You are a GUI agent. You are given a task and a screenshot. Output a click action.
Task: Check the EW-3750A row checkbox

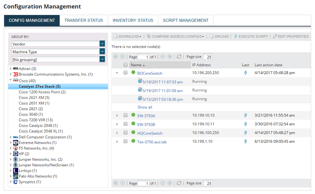[x=126, y=115]
